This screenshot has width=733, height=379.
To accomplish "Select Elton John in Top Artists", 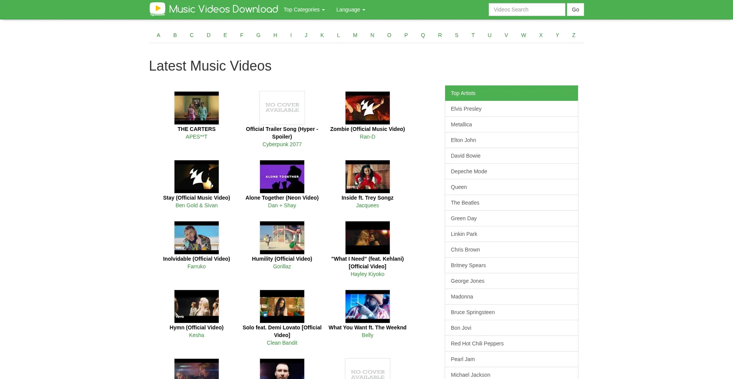I will tap(512, 140).
